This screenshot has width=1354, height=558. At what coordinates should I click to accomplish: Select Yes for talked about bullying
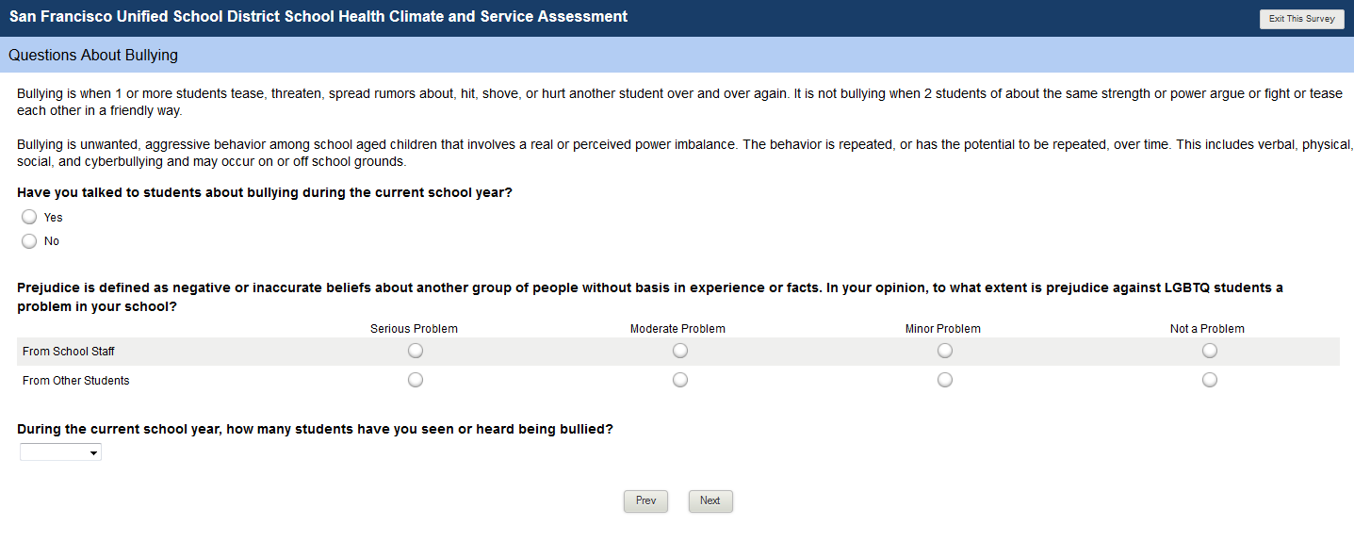pyautogui.click(x=29, y=218)
